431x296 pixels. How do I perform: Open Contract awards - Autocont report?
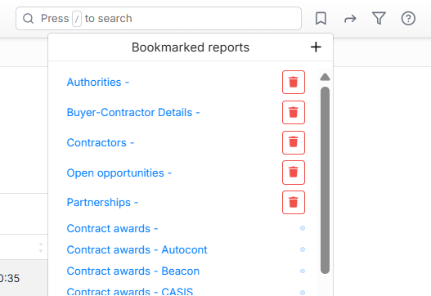137,250
